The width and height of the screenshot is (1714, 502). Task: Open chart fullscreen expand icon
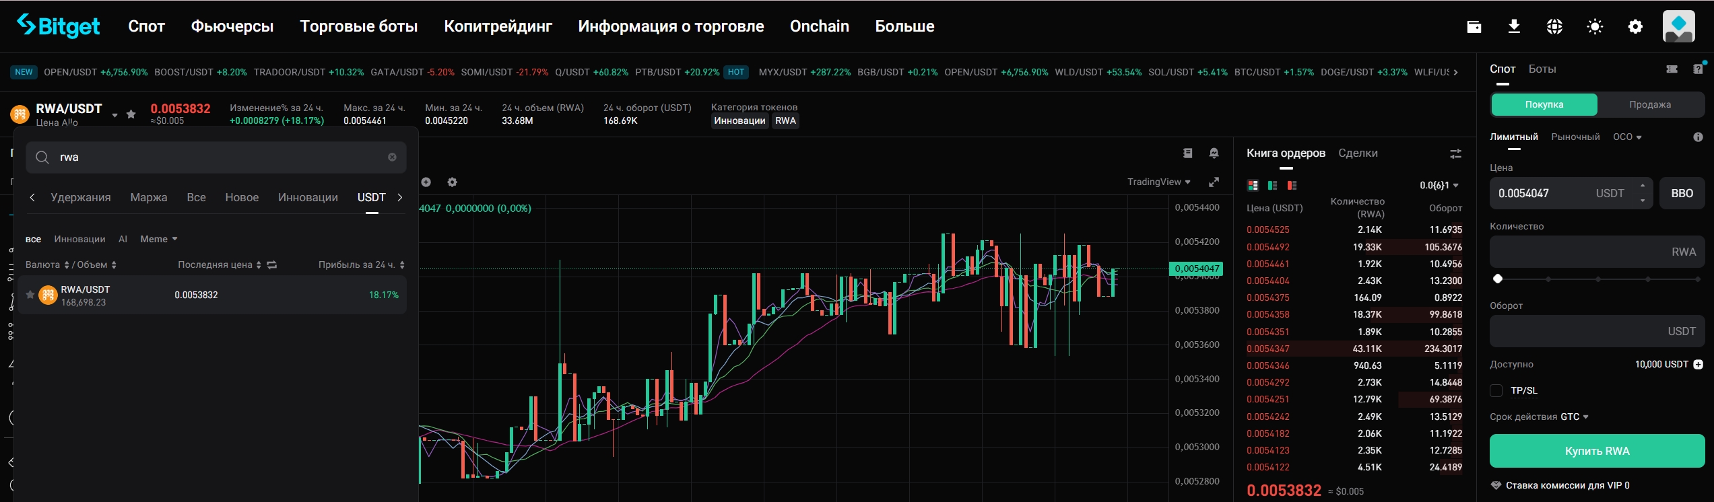(1214, 182)
